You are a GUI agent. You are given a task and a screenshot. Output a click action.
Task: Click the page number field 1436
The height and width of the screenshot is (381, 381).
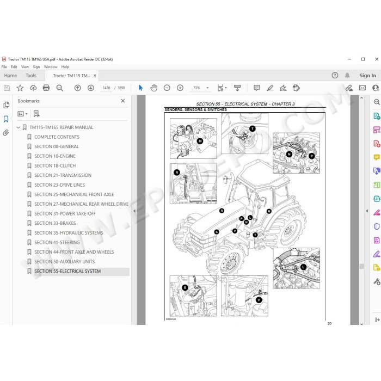[106, 88]
